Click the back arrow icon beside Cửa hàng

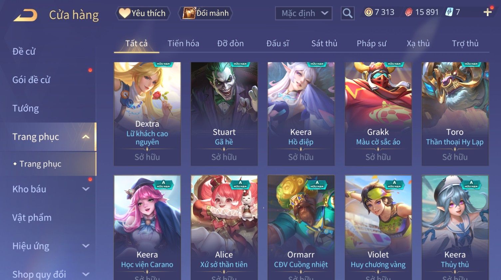click(x=25, y=15)
